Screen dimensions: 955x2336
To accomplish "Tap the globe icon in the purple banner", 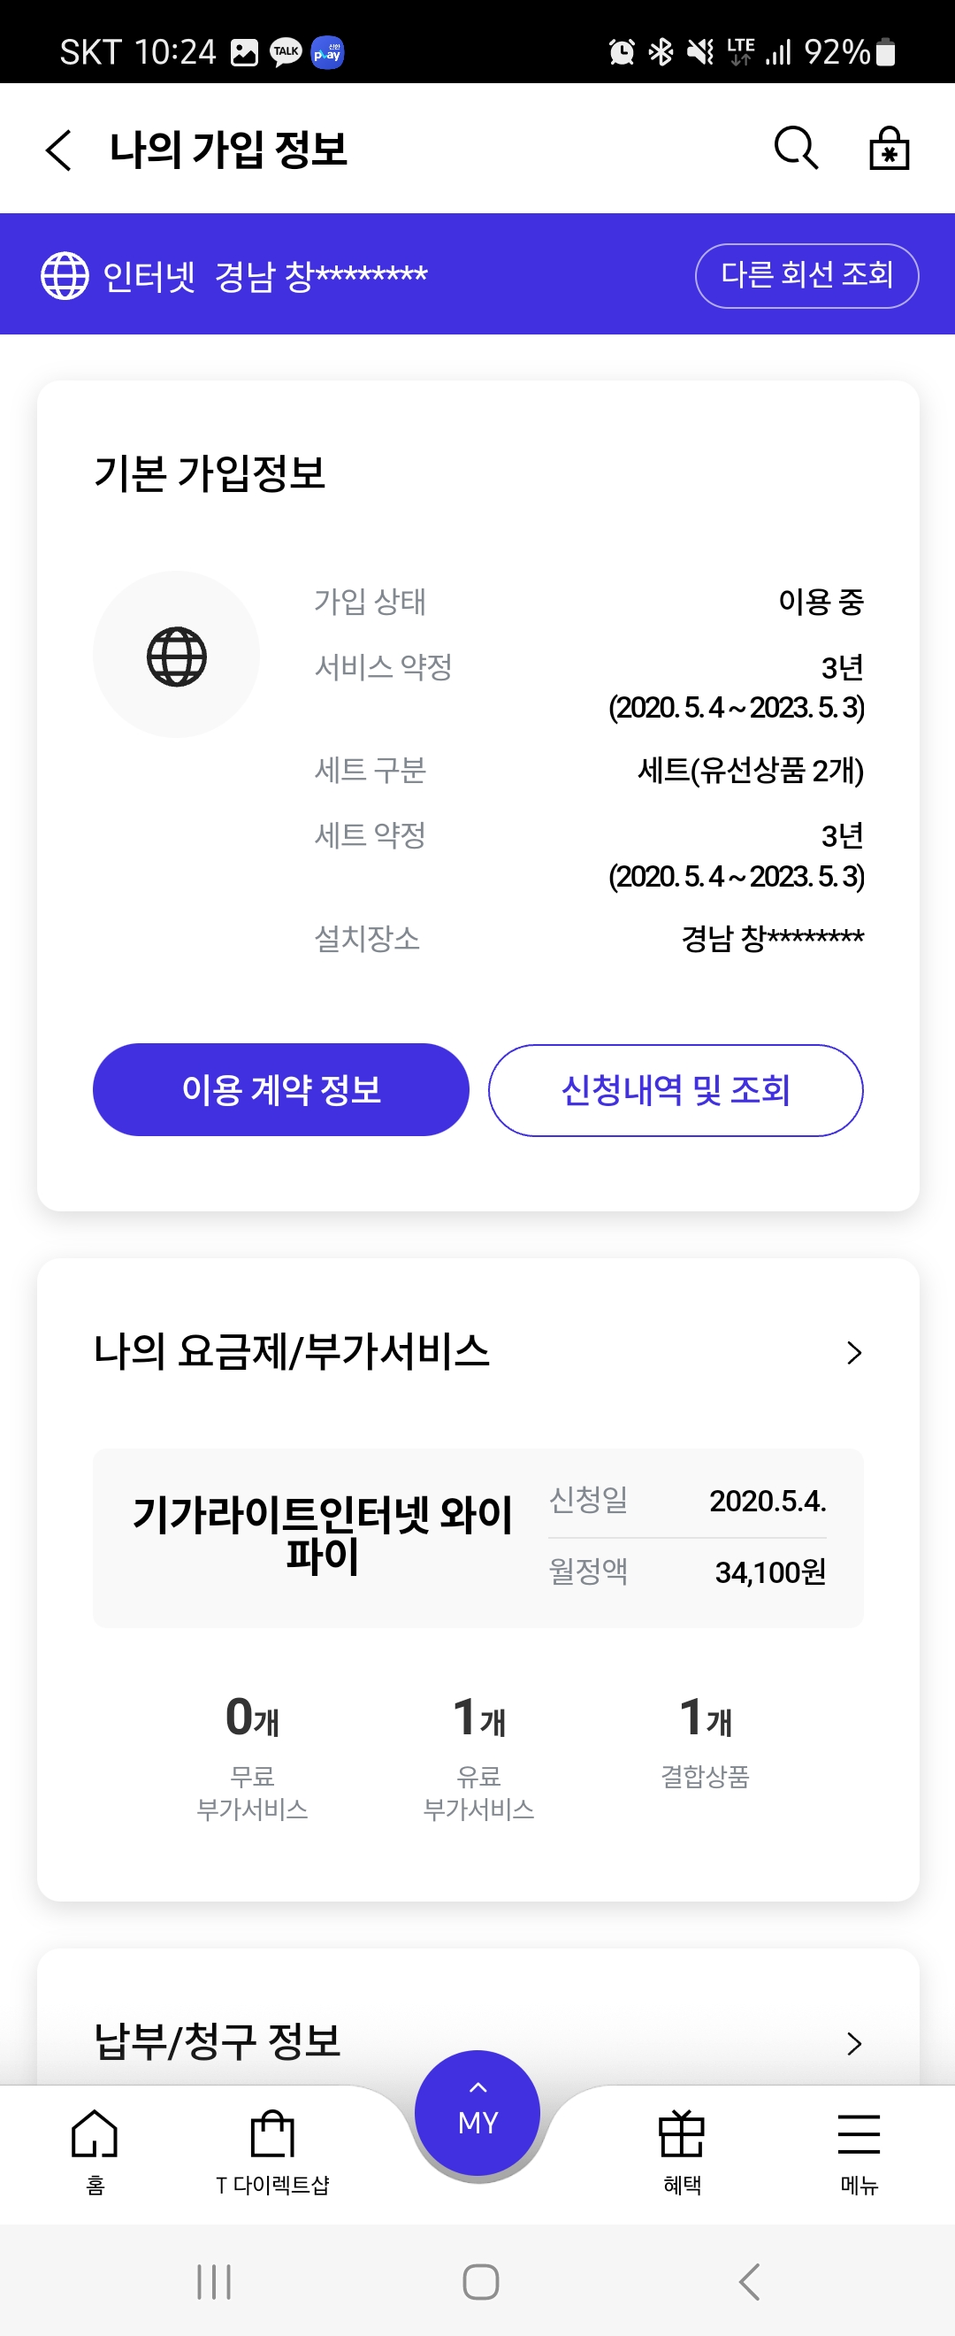I will 65,276.
